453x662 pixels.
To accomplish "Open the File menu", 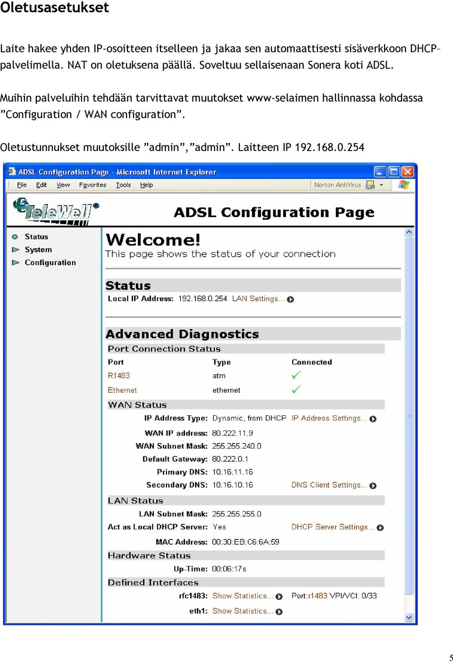I will 22,185.
